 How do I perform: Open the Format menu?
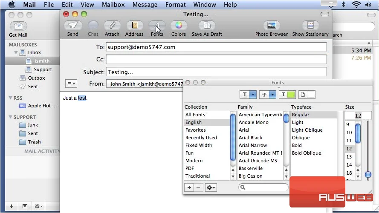click(x=176, y=5)
